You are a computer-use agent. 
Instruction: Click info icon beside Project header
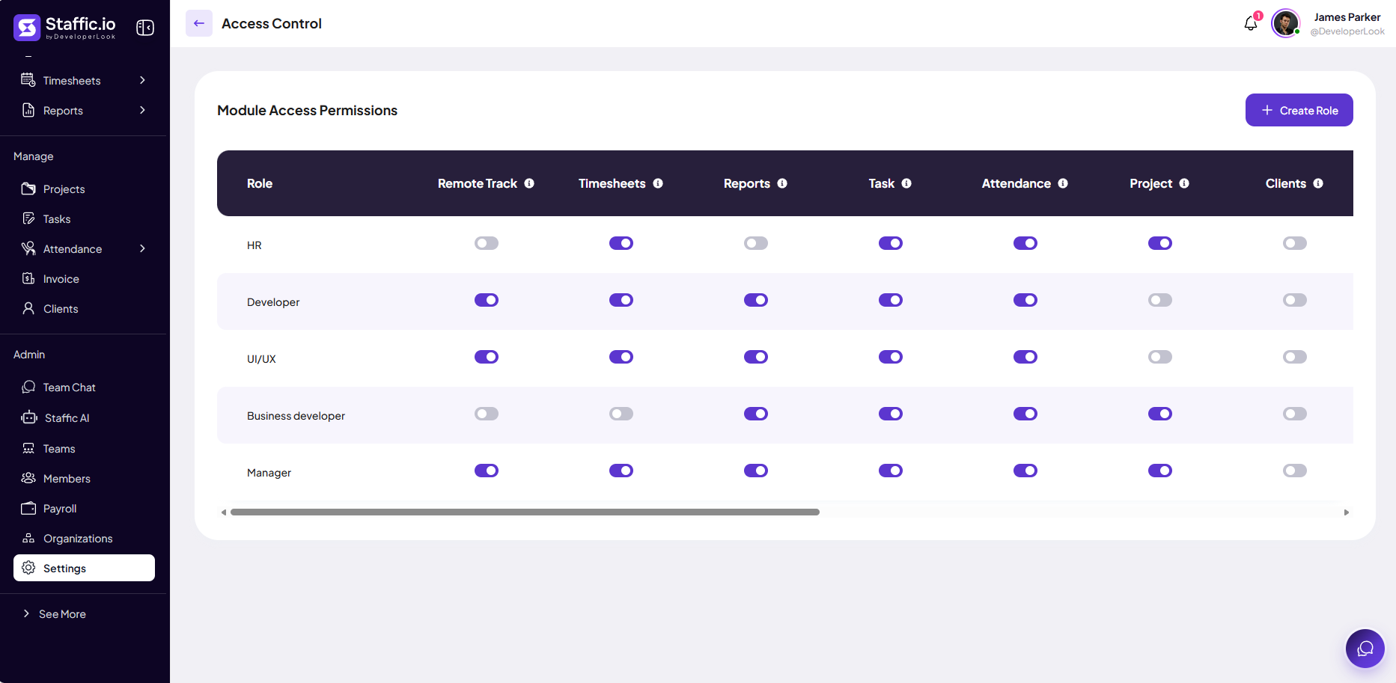tap(1184, 183)
